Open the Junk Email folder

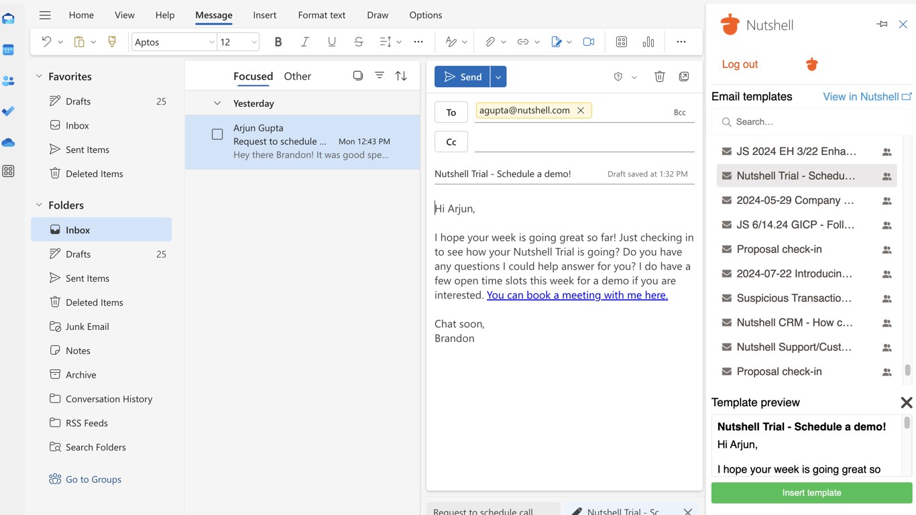(x=87, y=327)
